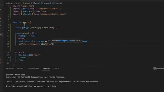Click the src breadcrumb folder
Image resolution: width=164 pixels, height=92 pixels.
19,3
